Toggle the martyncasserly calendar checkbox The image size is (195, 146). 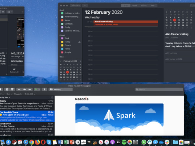pyautogui.click(x=62, y=17)
